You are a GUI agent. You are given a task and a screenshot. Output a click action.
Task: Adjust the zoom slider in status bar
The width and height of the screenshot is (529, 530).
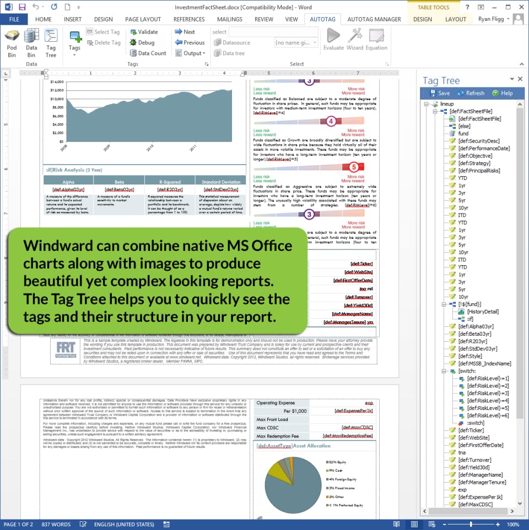(x=471, y=524)
